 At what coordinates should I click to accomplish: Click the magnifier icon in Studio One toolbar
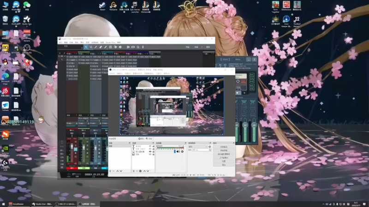tap(138, 47)
